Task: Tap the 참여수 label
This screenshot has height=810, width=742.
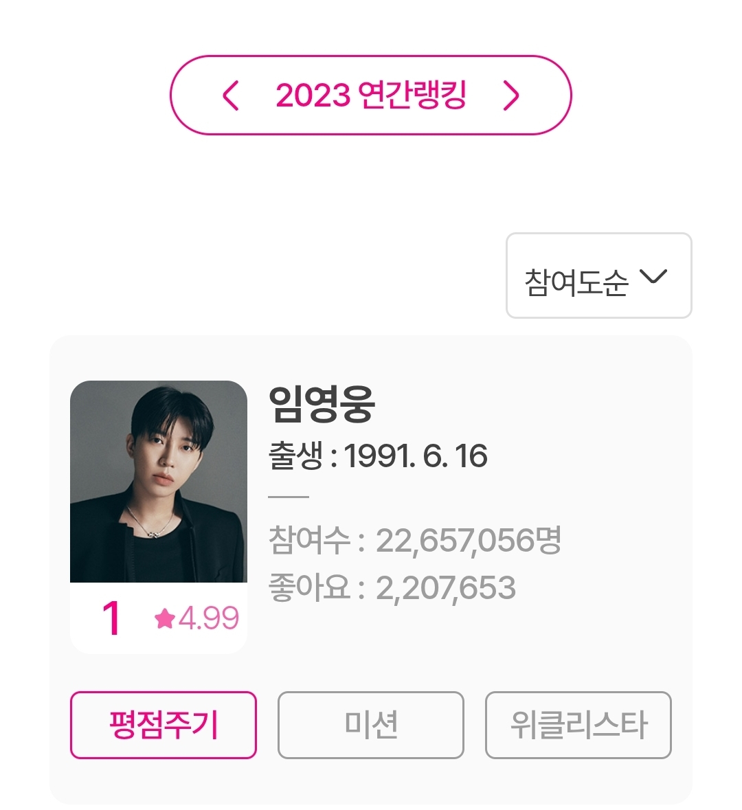Action: 310,541
